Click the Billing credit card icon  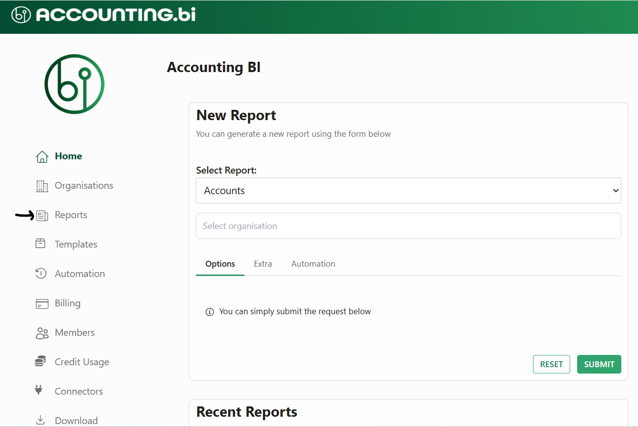tap(42, 303)
